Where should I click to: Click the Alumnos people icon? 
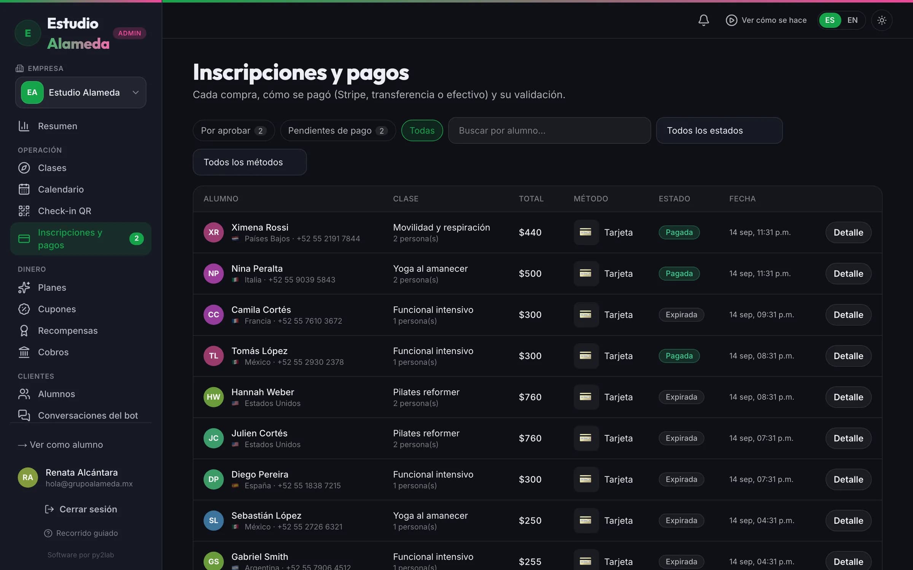coord(24,394)
